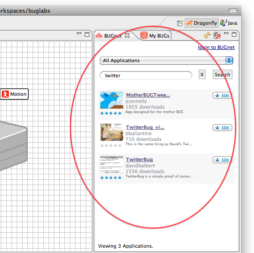The image size is (254, 253).
Task: Click 'TwitterBug is a simple proof of conce...'
Action: [x=159, y=176]
